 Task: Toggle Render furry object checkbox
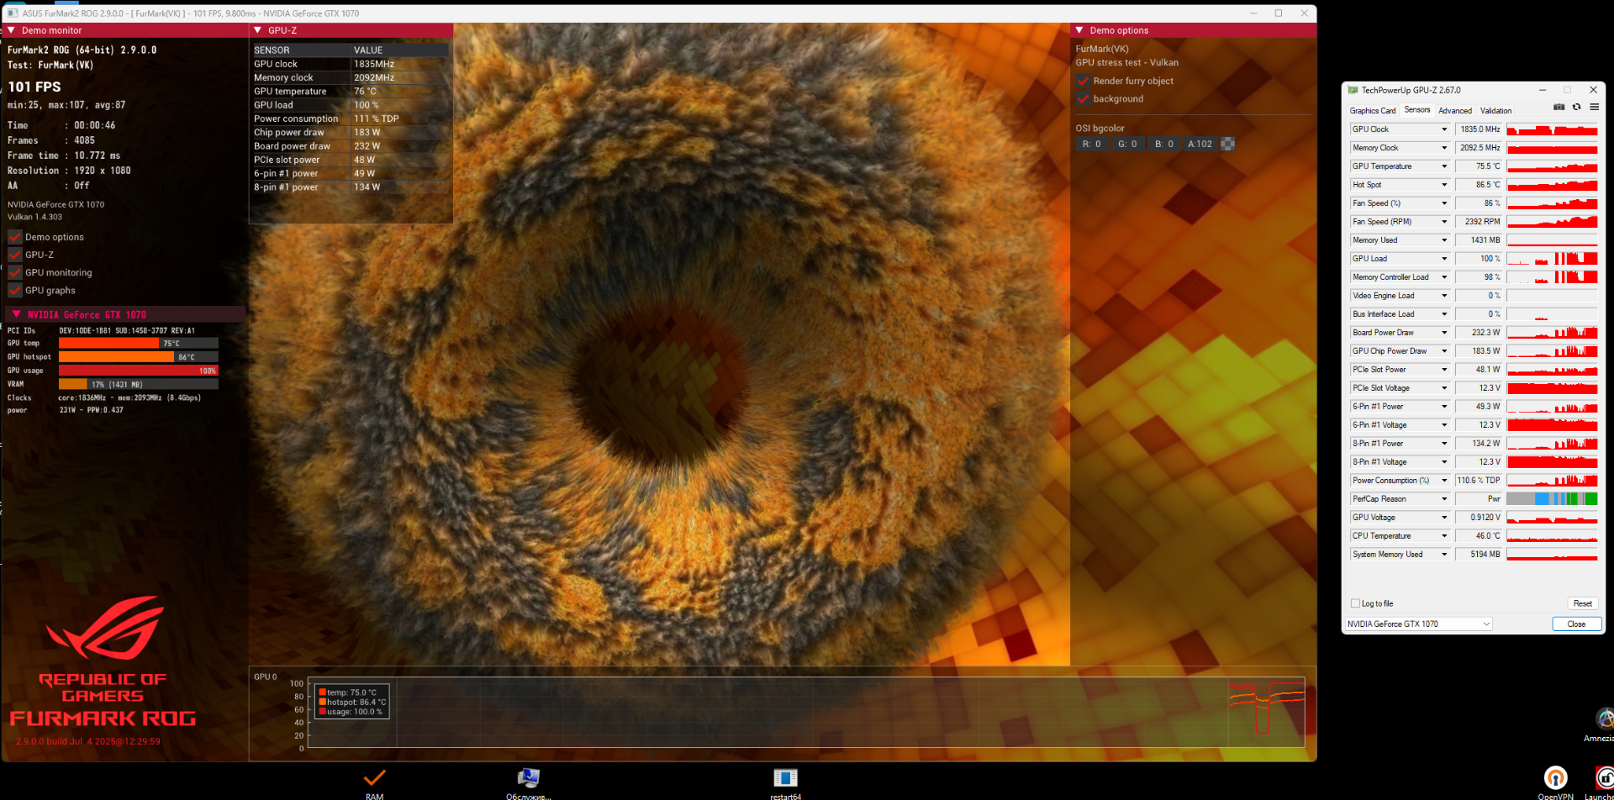tap(1083, 81)
